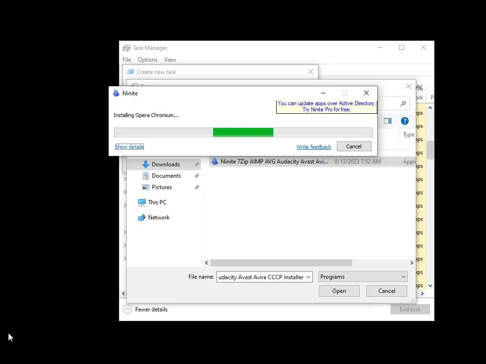Image resolution: width=486 pixels, height=364 pixels.
Task: Click Show details link in Ninite
Action: click(129, 147)
